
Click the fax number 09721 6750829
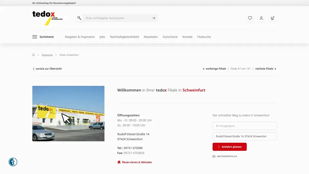click(x=134, y=153)
